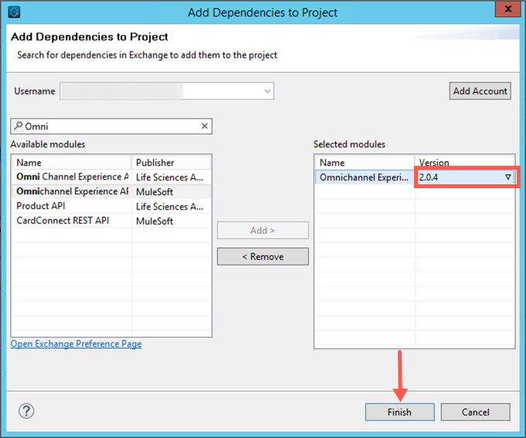Click Life Sciences publisher of Product API
526x438 pixels.
tap(169, 207)
